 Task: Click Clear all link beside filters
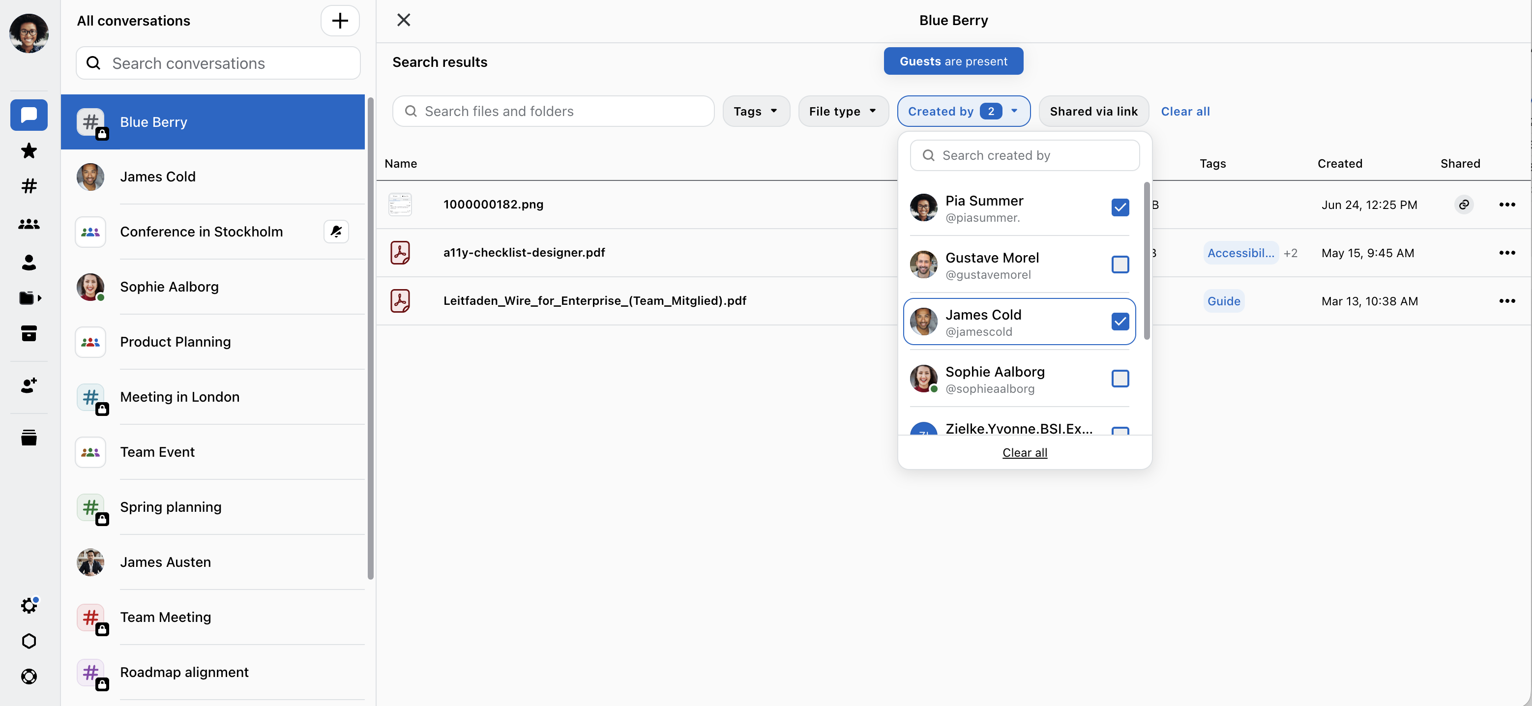[x=1185, y=111]
